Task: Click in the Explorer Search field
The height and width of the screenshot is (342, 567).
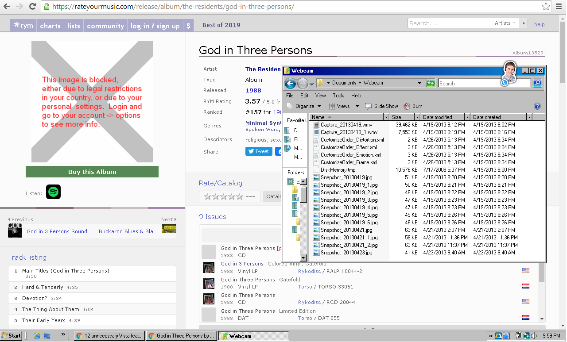Action: point(470,83)
